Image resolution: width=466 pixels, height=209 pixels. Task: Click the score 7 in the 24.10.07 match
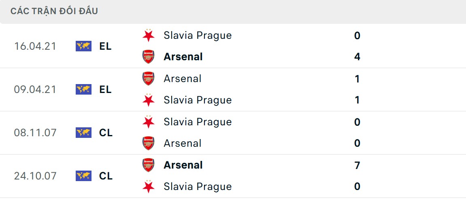[357, 165]
